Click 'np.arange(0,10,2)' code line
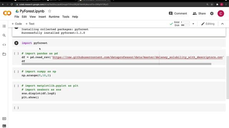 (x=36, y=75)
